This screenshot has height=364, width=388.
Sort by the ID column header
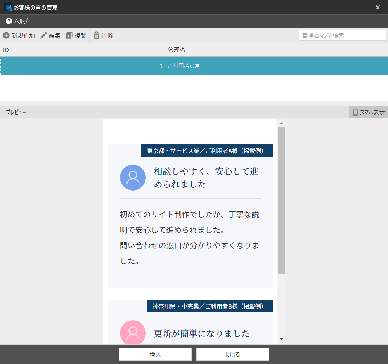(x=83, y=50)
